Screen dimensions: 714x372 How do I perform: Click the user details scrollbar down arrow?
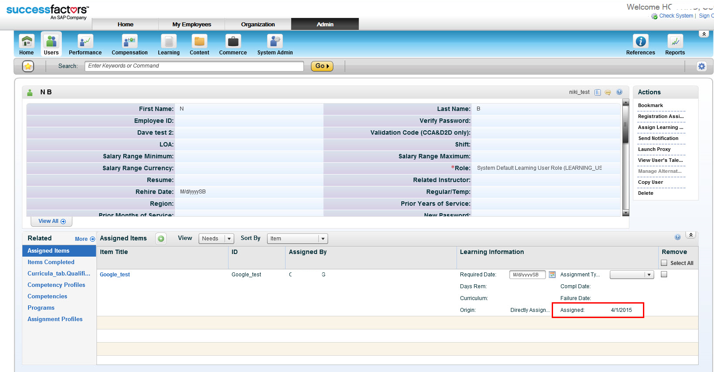(x=626, y=213)
